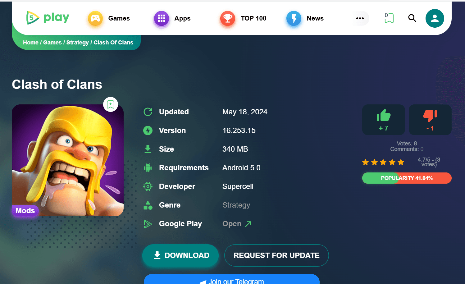Click Clash Of Clans breadcrumb item

click(x=113, y=43)
